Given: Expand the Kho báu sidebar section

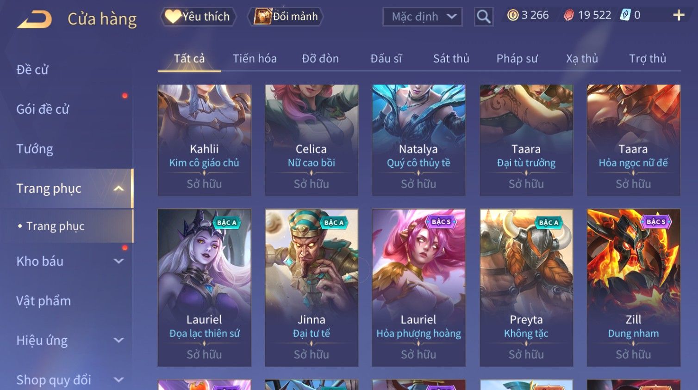Looking at the screenshot, I should 118,261.
